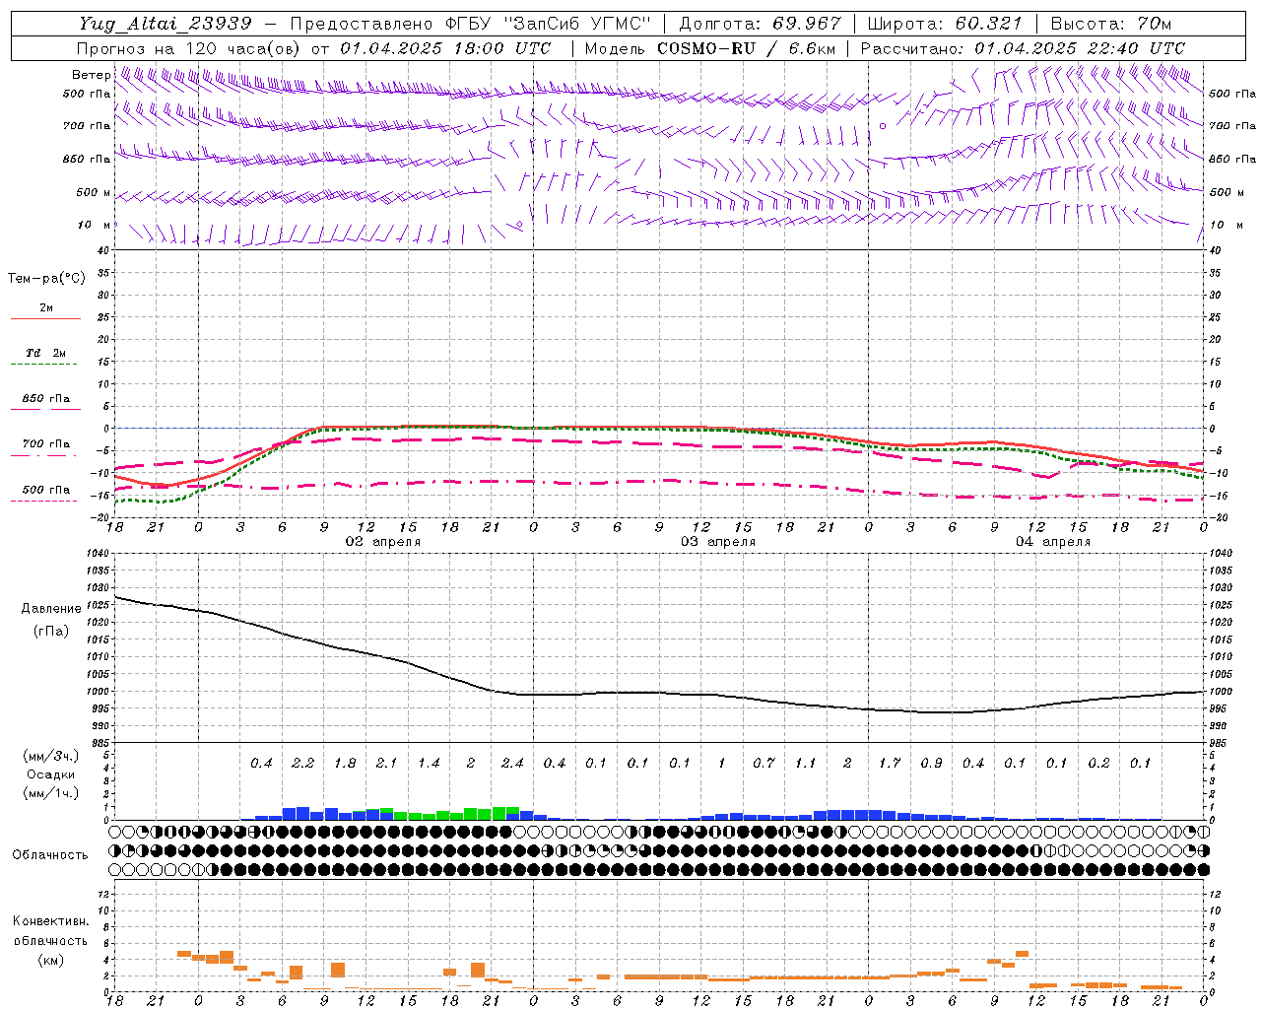Select the 0.7 precipitation total

coord(763,763)
